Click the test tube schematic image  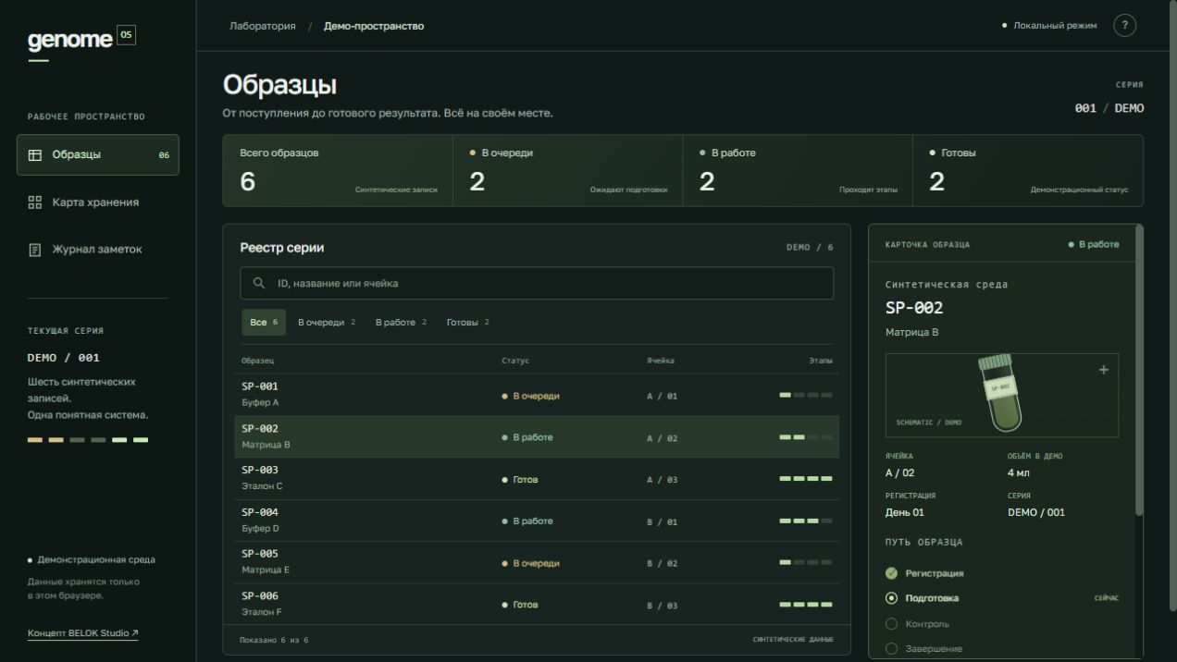coord(1001,394)
